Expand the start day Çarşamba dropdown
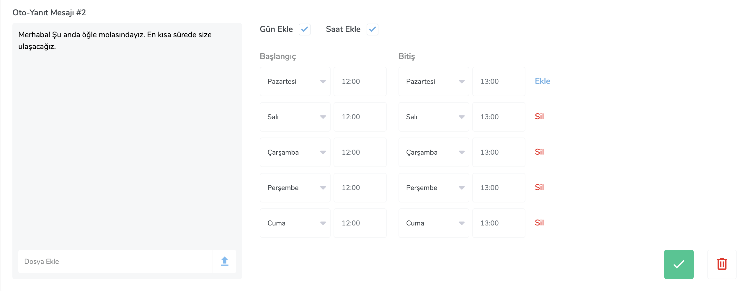748x291 pixels. tap(295, 152)
